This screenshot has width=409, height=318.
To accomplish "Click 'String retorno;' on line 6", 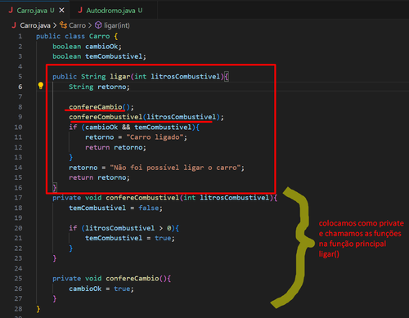I will [x=99, y=87].
